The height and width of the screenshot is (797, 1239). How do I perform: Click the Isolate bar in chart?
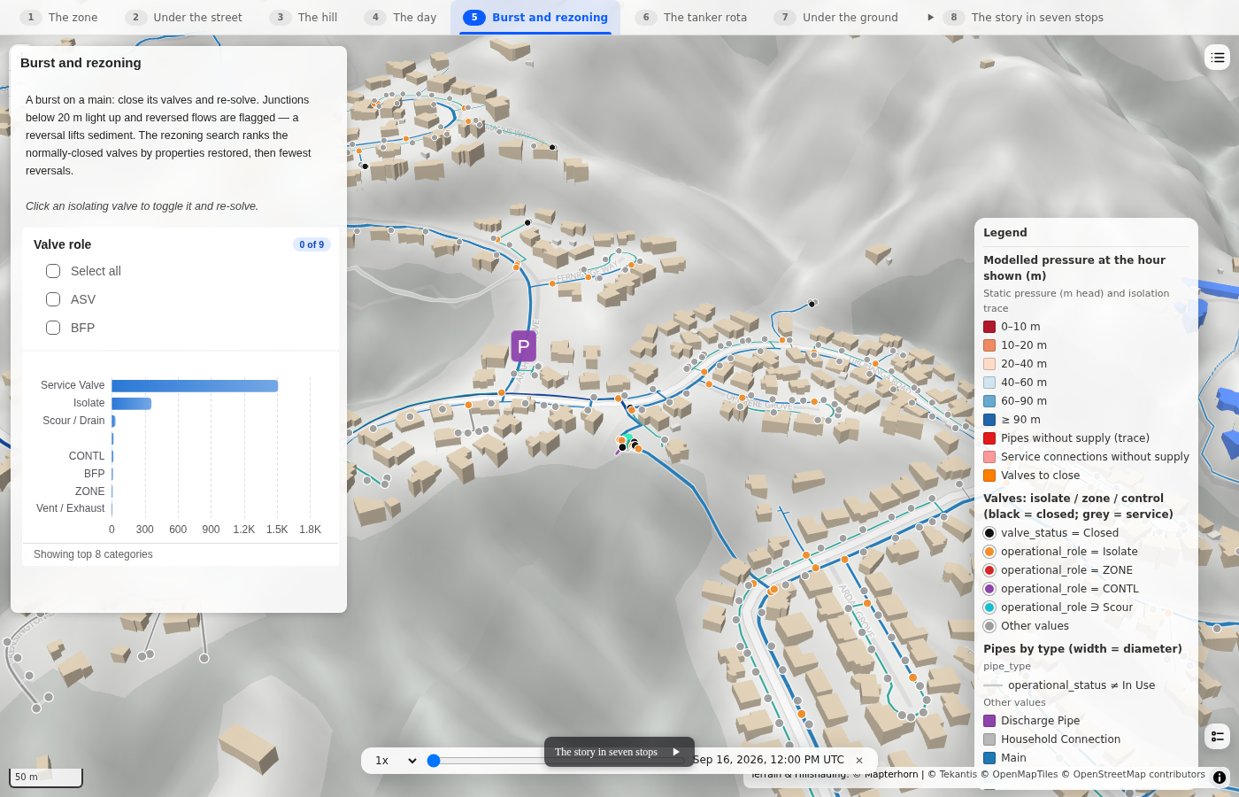[x=131, y=403]
